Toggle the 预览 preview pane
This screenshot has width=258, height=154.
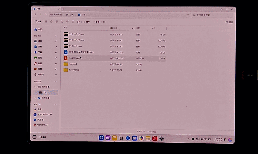tap(229, 22)
